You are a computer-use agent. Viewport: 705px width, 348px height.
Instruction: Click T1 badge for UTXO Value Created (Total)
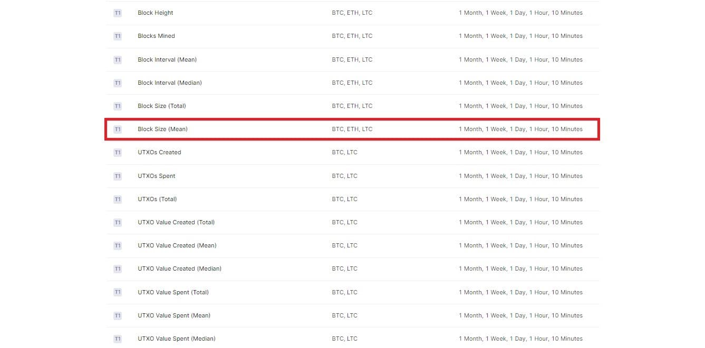point(117,223)
